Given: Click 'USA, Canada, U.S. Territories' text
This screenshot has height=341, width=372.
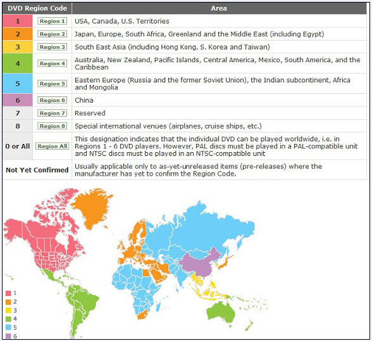Looking at the screenshot, I should point(122,21).
